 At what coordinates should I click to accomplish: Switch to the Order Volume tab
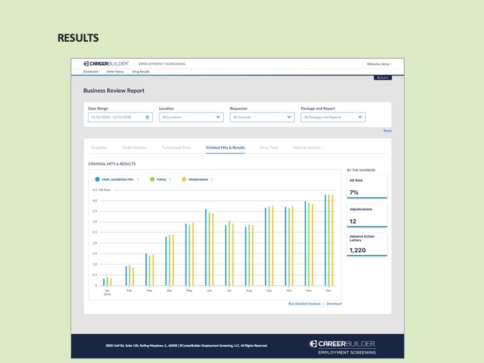tap(134, 147)
